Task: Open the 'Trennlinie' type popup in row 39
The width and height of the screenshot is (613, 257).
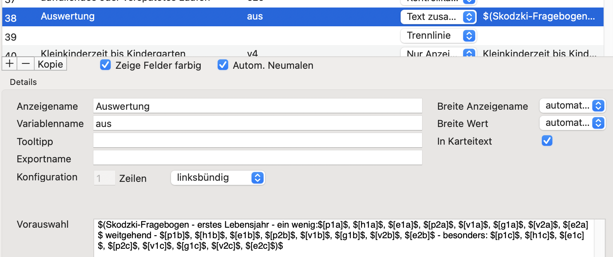Action: pyautogui.click(x=439, y=36)
